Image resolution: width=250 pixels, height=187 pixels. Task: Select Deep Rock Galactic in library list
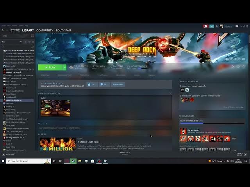pos(17,101)
